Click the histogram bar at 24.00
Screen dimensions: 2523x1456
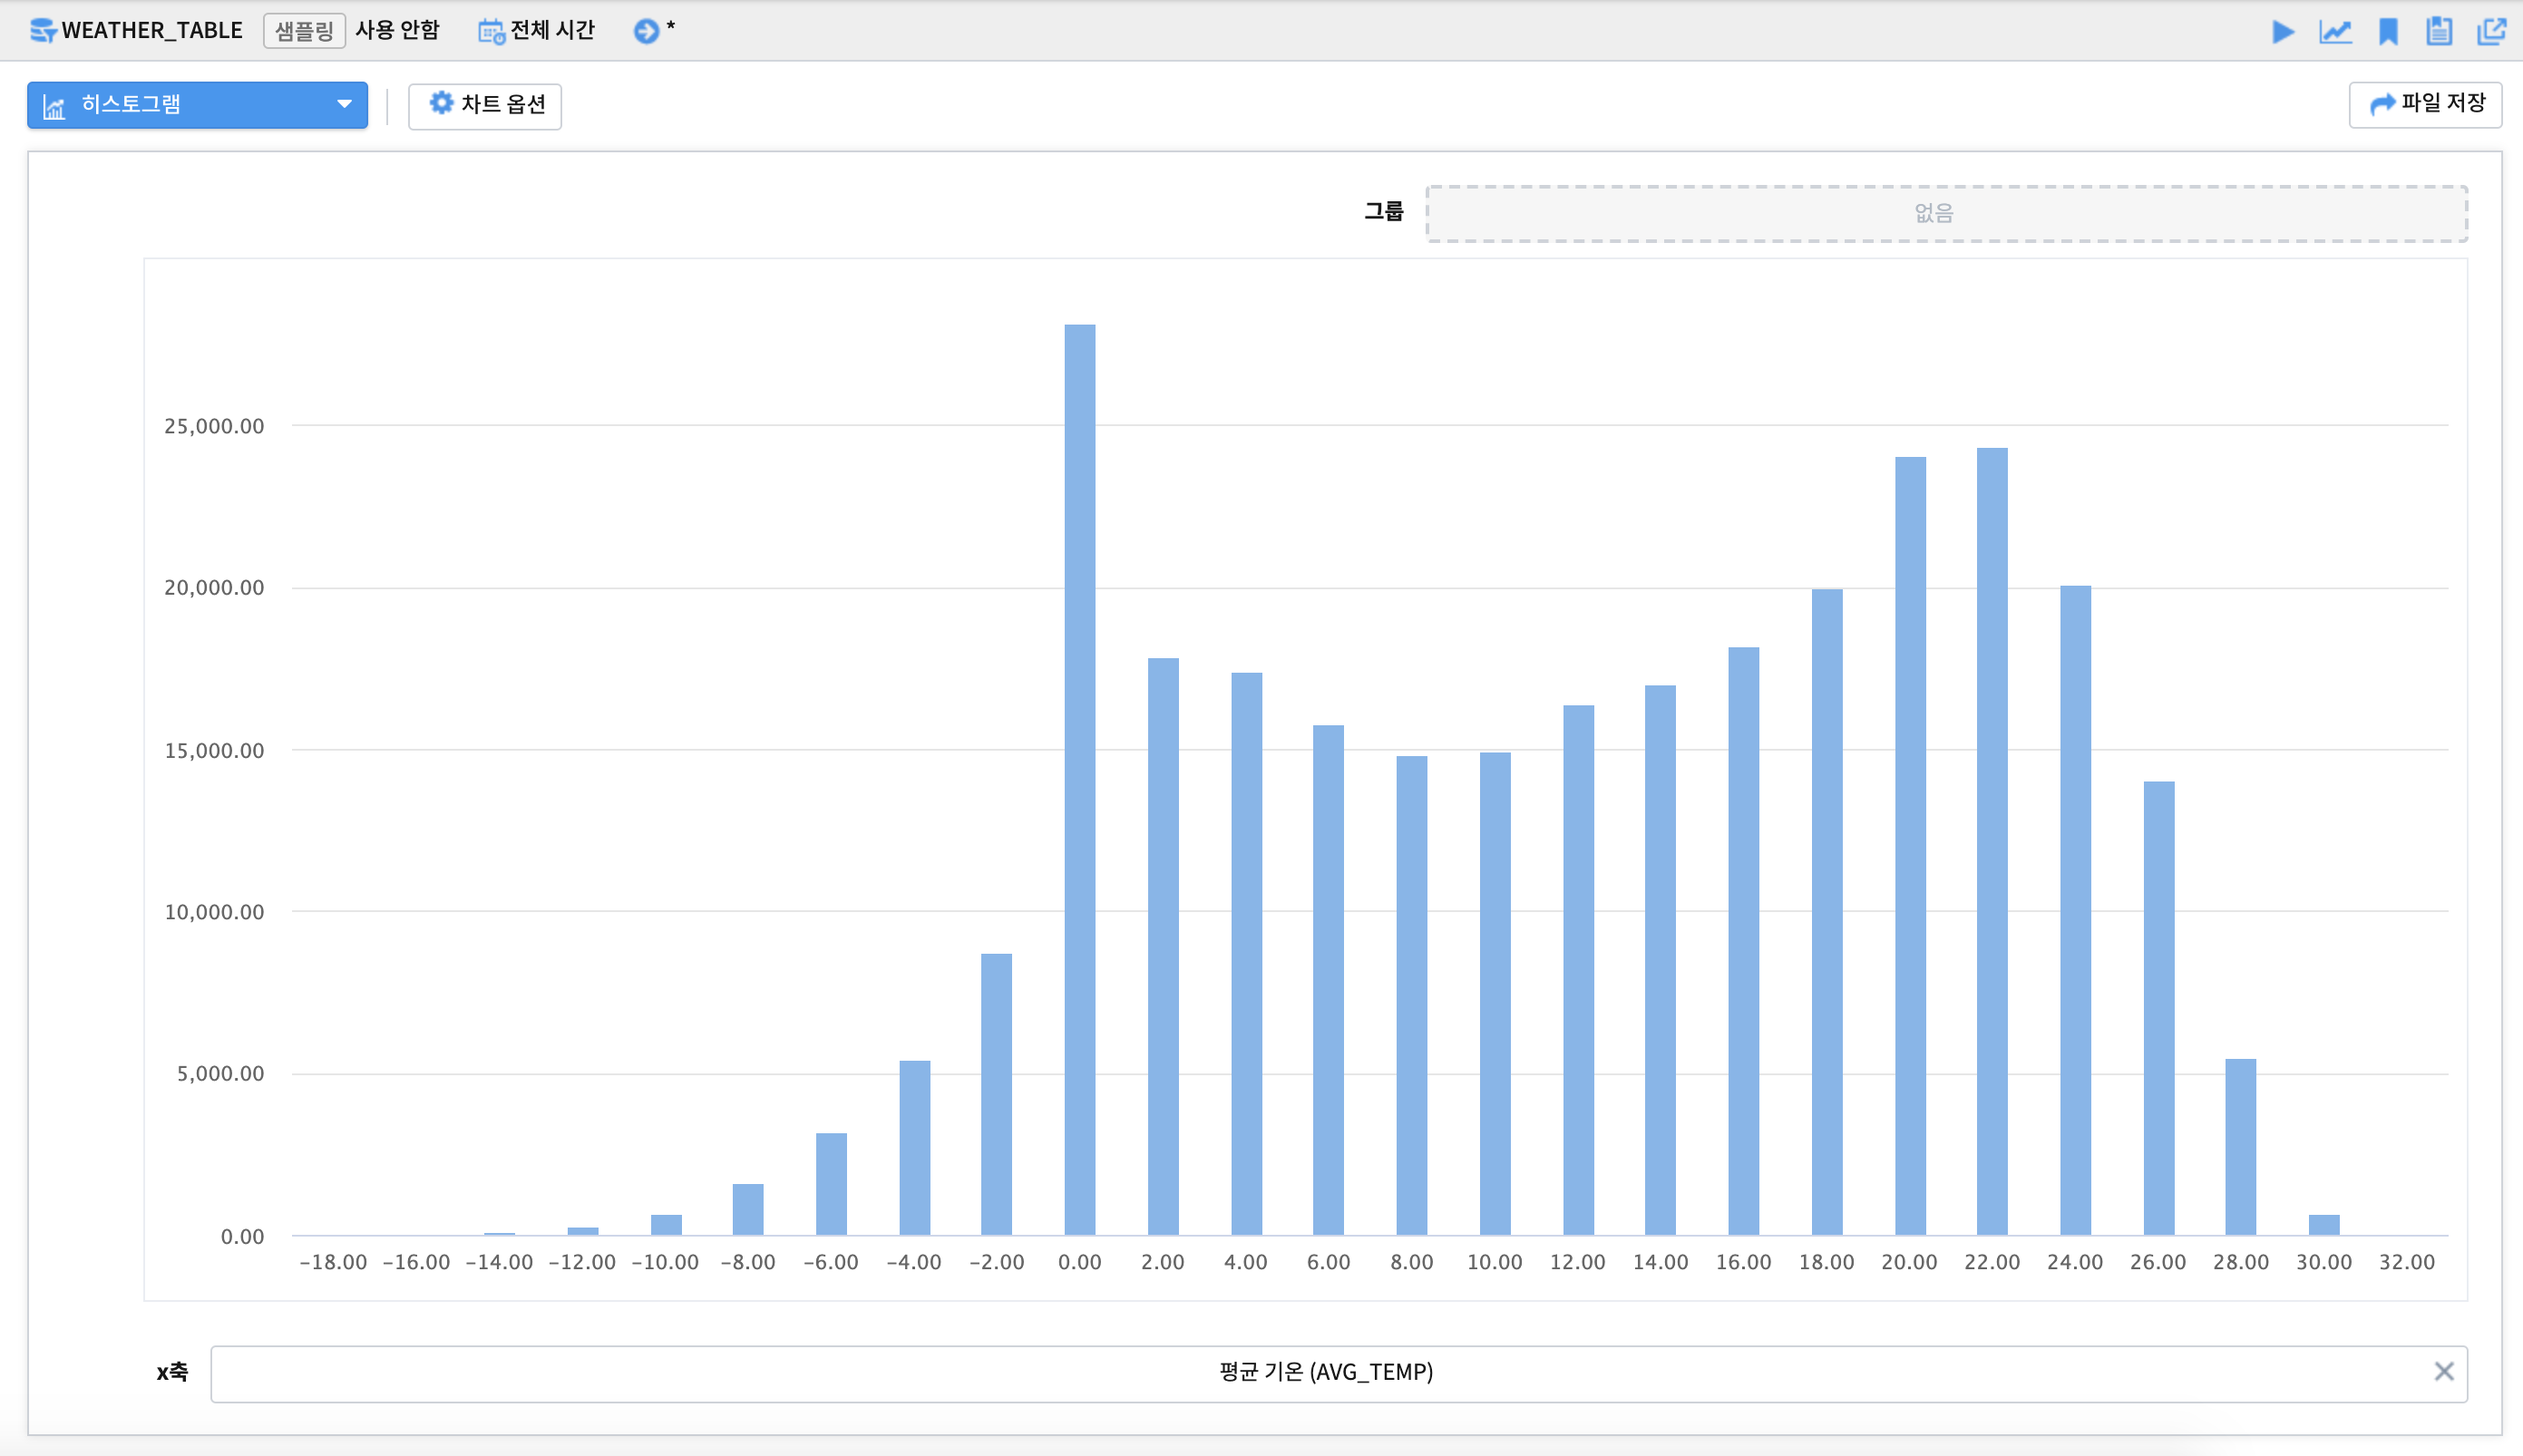[2075, 911]
